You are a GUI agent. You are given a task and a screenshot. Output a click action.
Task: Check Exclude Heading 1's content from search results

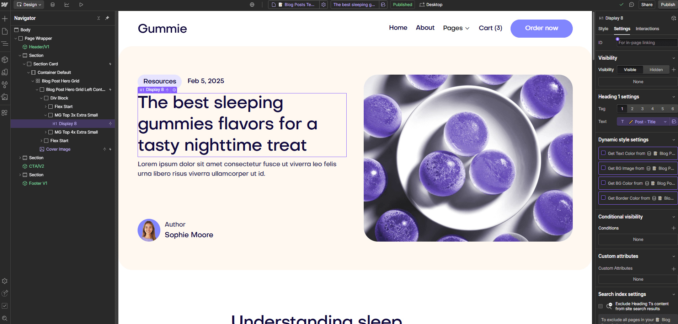tap(600, 306)
